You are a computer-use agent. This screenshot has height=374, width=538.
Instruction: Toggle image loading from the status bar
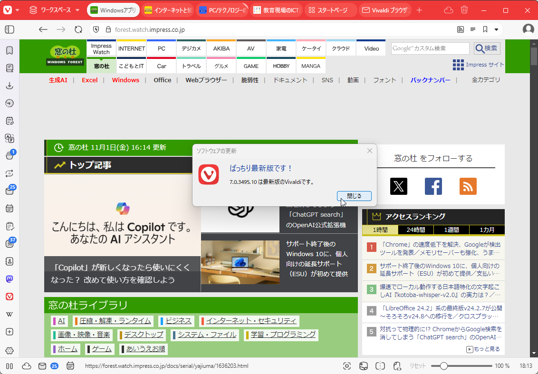(363, 366)
